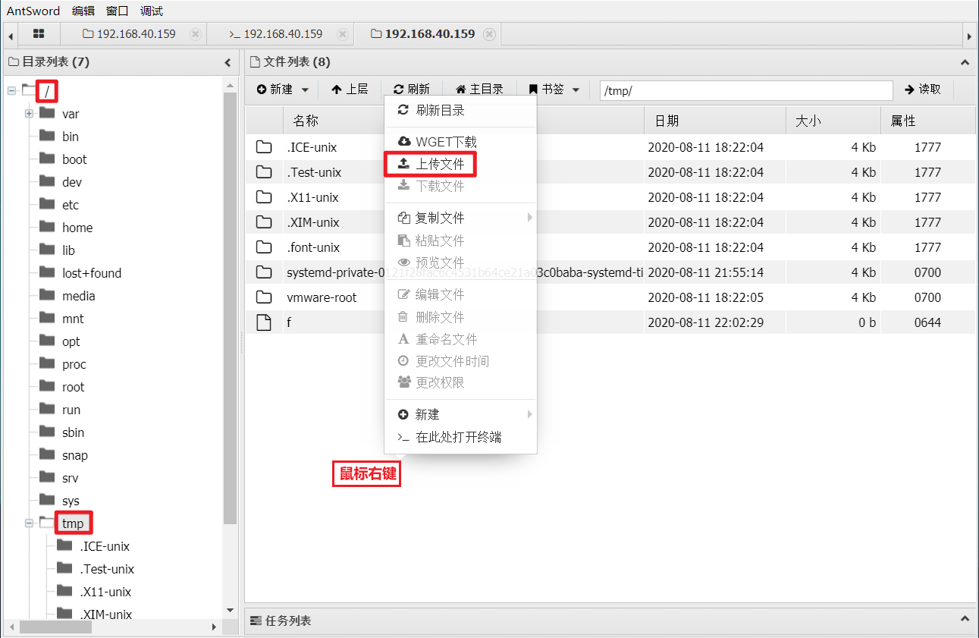Click the proc folder icon in tree
Image resolution: width=979 pixels, height=638 pixels.
click(x=47, y=363)
